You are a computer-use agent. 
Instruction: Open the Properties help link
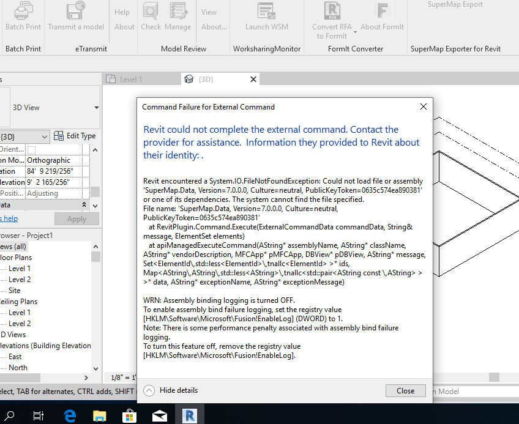[x=9, y=218]
